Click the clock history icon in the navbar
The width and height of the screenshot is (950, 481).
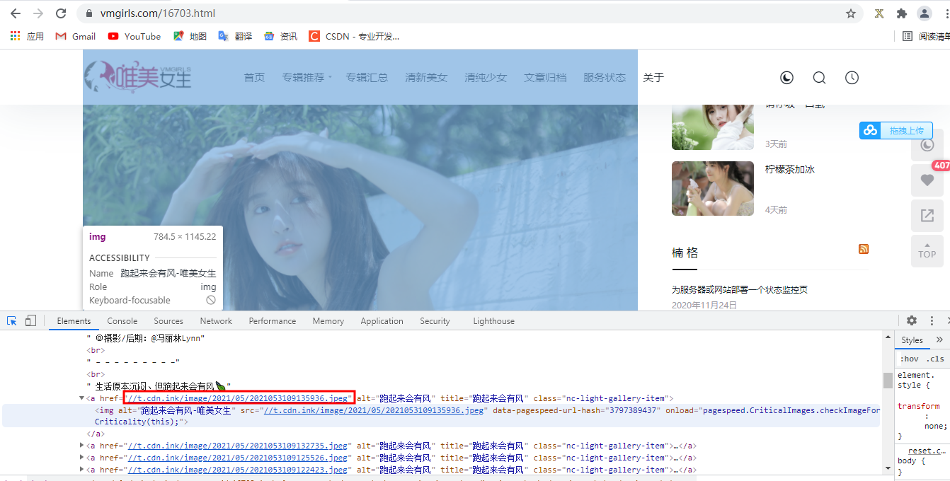point(852,77)
